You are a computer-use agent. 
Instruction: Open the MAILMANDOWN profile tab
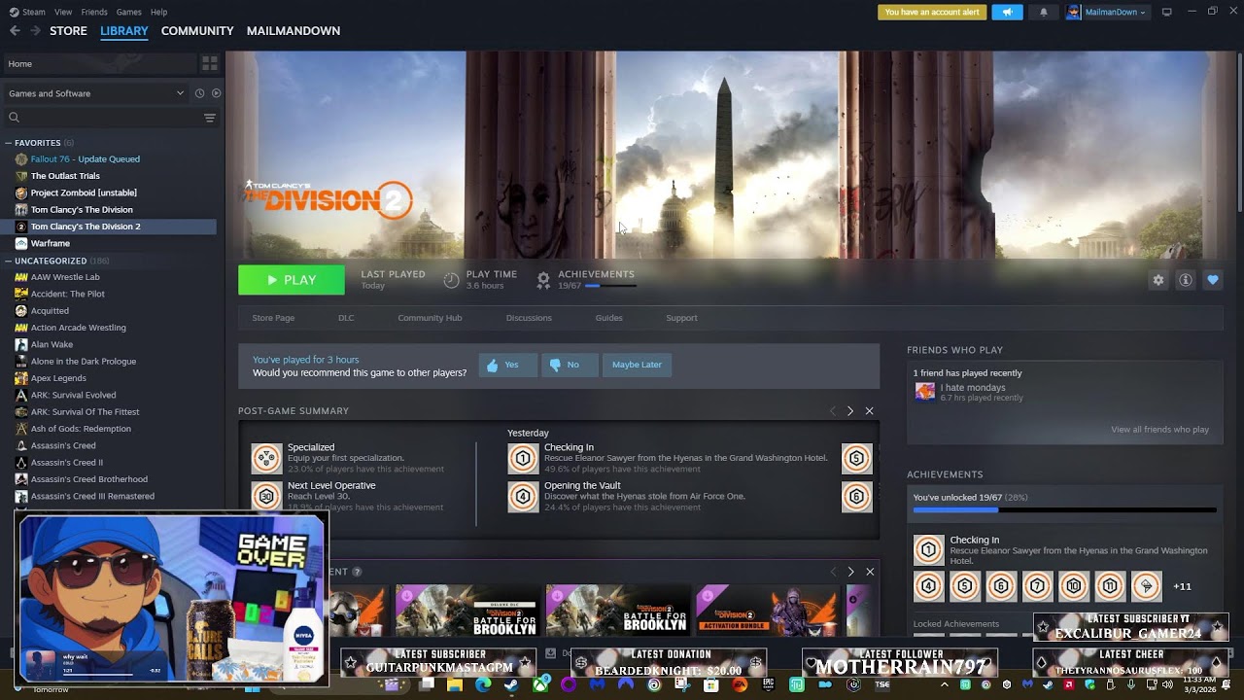(294, 31)
